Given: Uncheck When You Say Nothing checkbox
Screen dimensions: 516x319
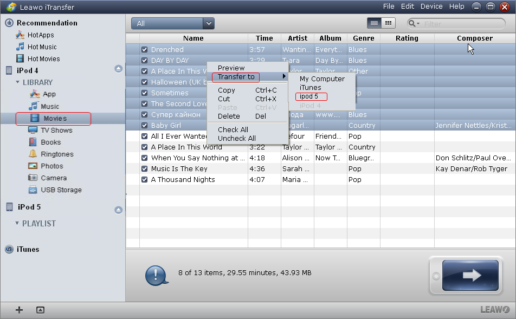Looking at the screenshot, I should tap(144, 158).
